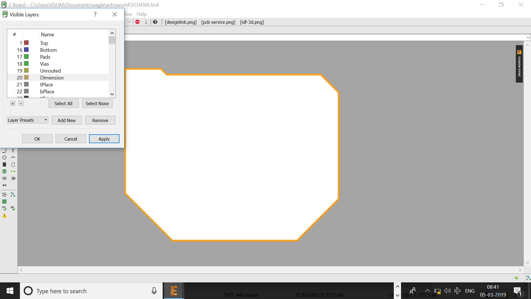531x299 pixels.
Task: Click the Bottom layer blue color swatch
Action: tap(26, 50)
